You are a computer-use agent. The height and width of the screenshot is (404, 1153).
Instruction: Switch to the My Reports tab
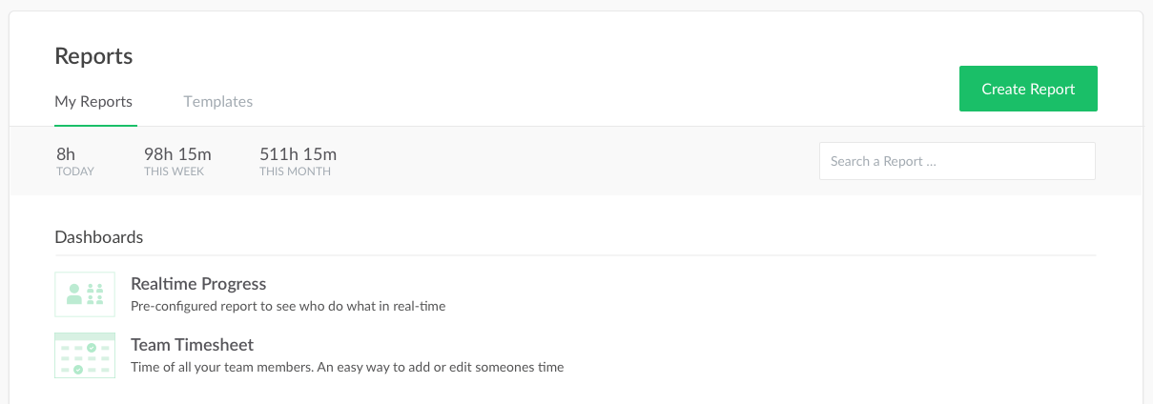(93, 102)
